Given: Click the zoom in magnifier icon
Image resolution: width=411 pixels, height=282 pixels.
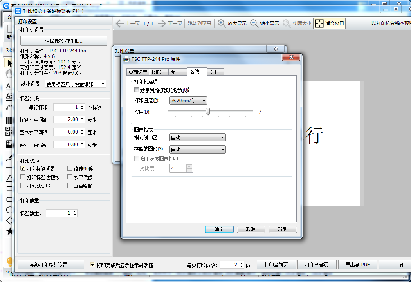Looking at the screenshot, I should 222,23.
